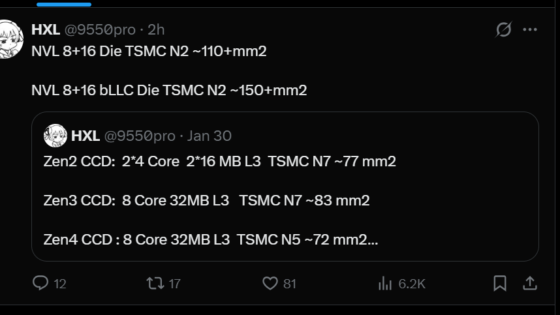Screen dimensions: 560x315
Task: Click the Jan 30 quoted post date
Action: [x=209, y=136]
